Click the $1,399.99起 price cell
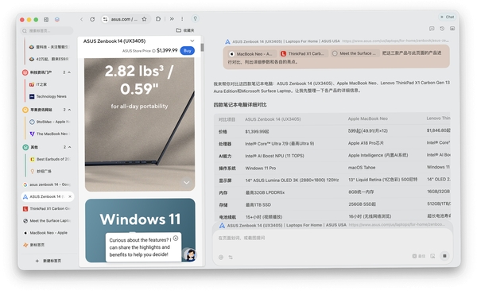Image resolution: width=477 pixels, height=291 pixels. pyautogui.click(x=257, y=131)
